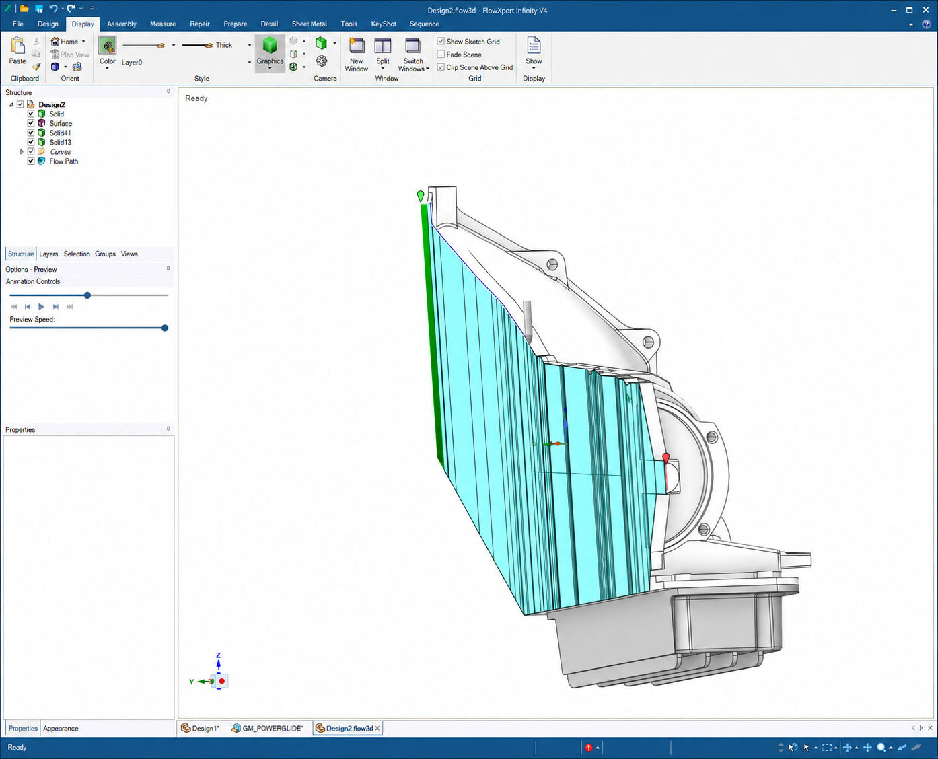Toggle visibility checkbox for Solid13
The width and height of the screenshot is (938, 759).
(x=31, y=142)
